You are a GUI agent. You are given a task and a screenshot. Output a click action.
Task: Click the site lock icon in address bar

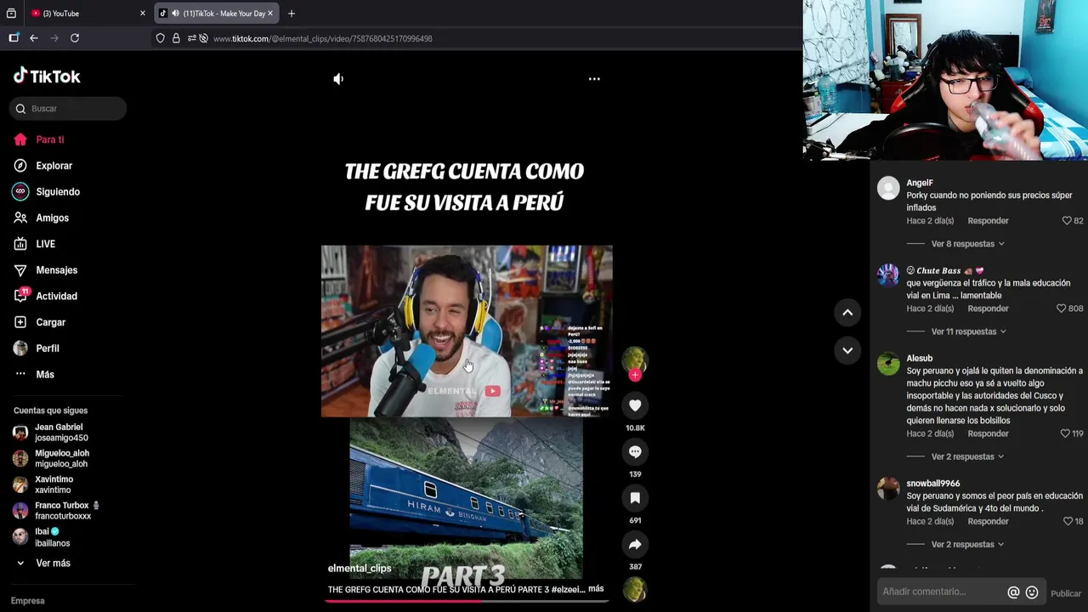click(176, 38)
